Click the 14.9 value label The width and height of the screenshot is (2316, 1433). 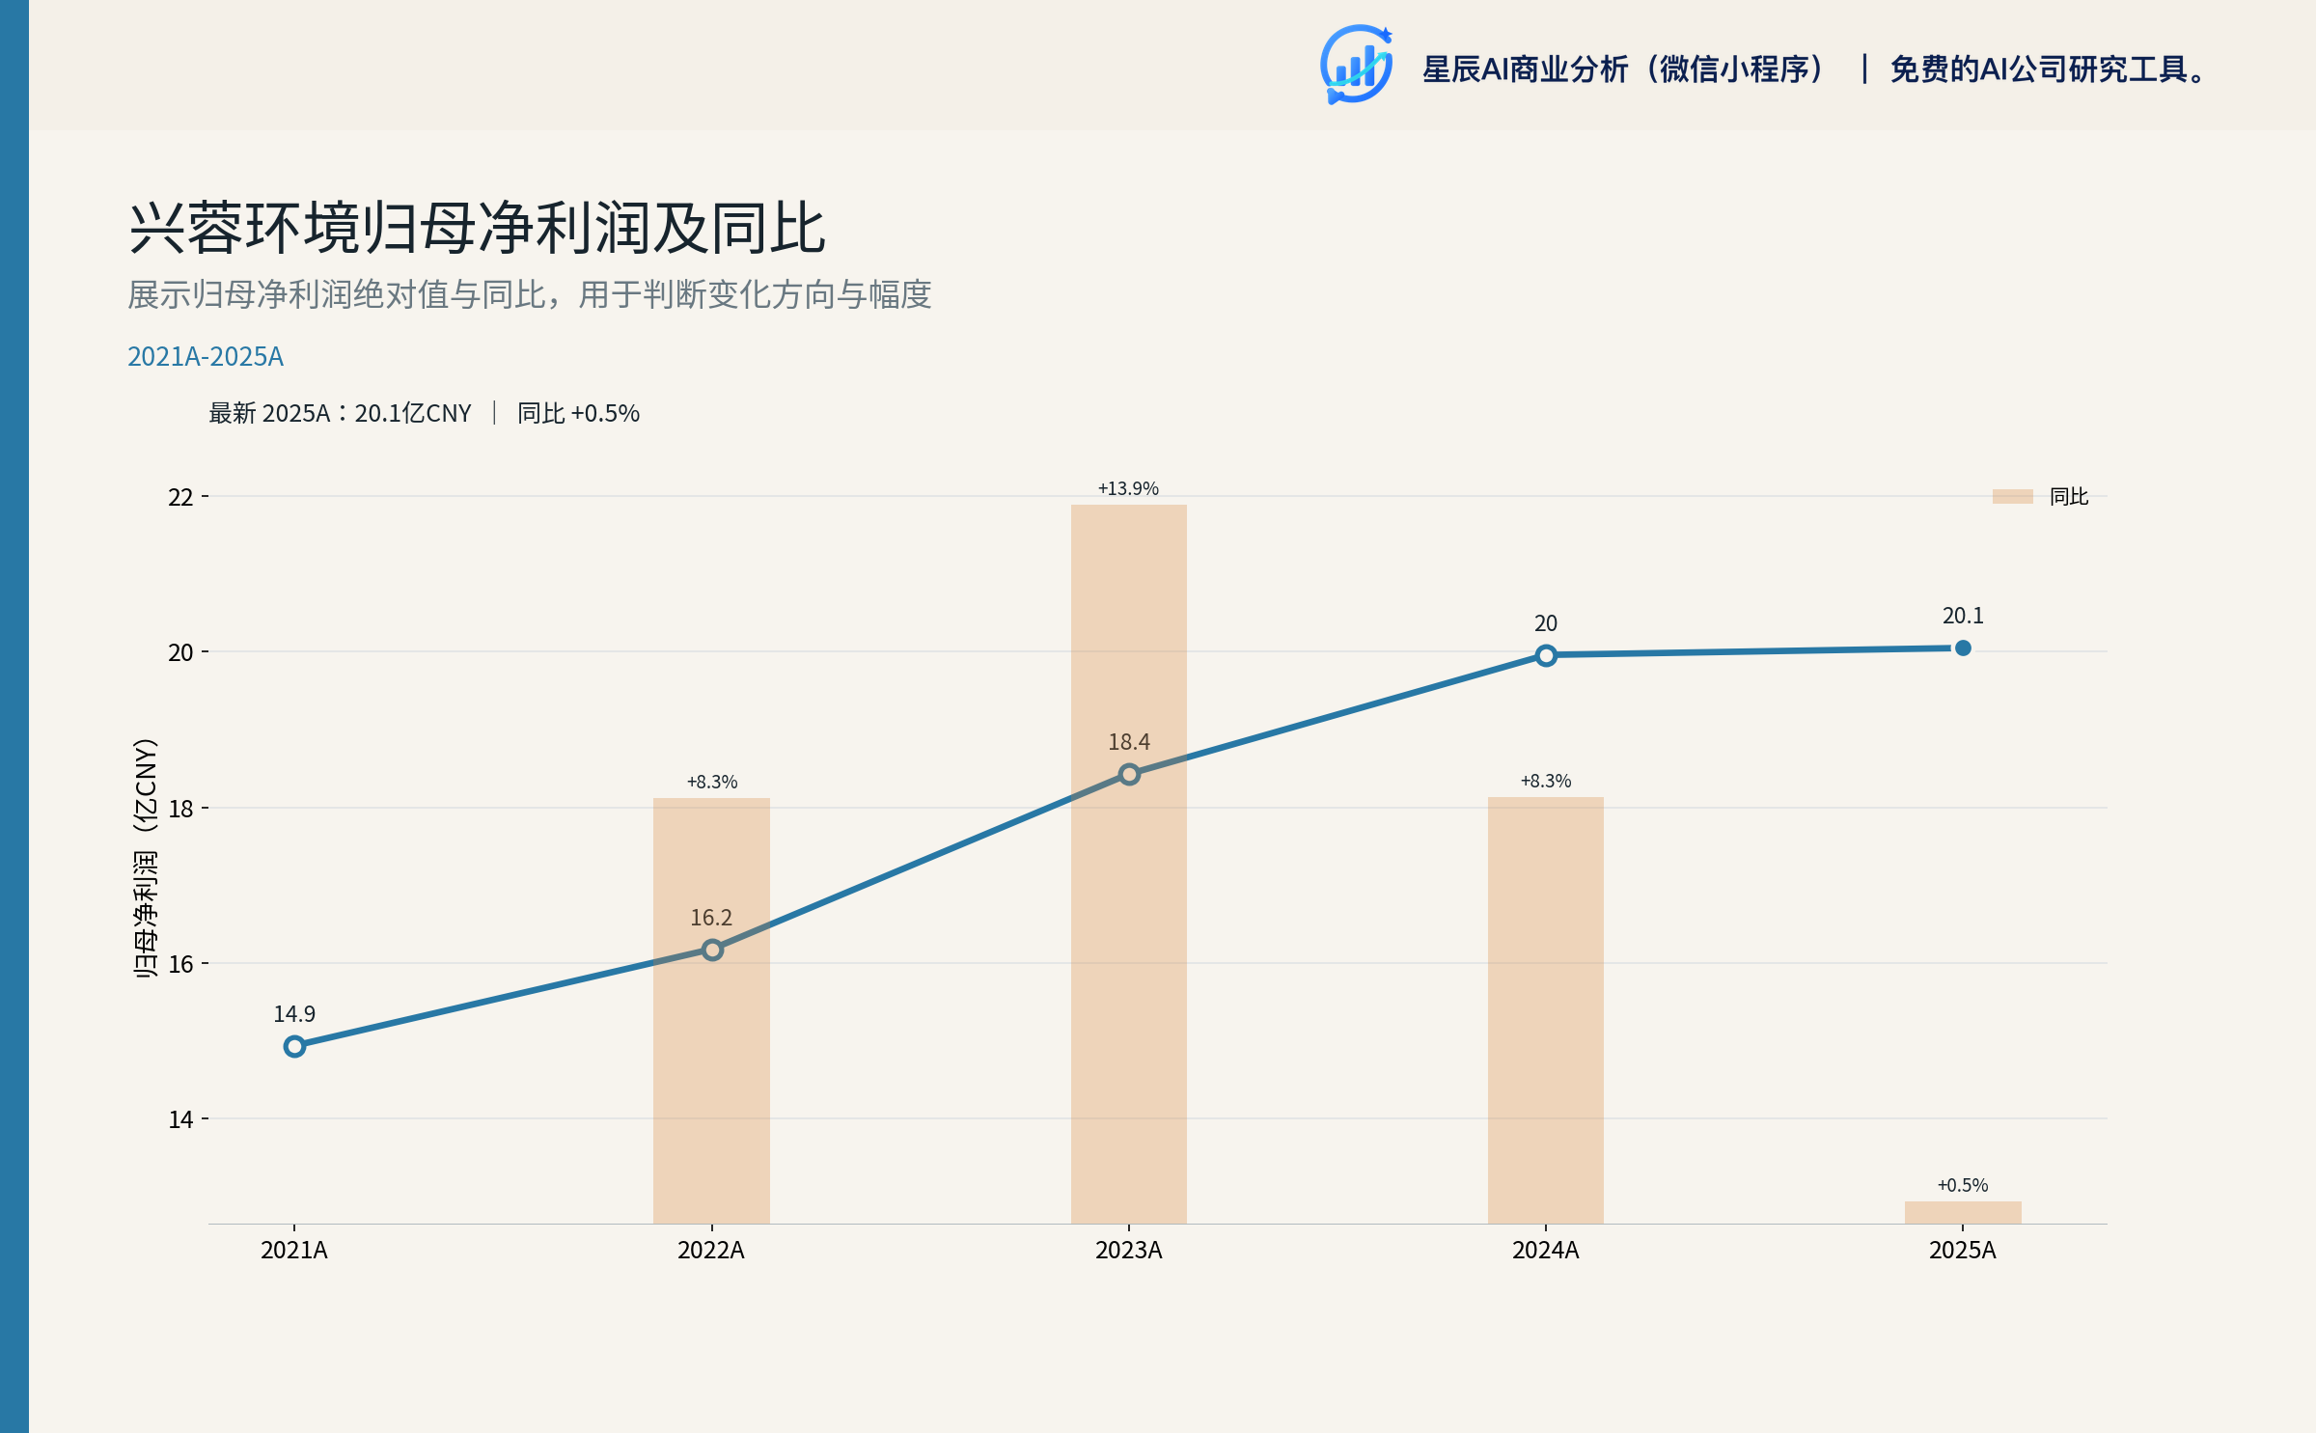pos(294,1014)
